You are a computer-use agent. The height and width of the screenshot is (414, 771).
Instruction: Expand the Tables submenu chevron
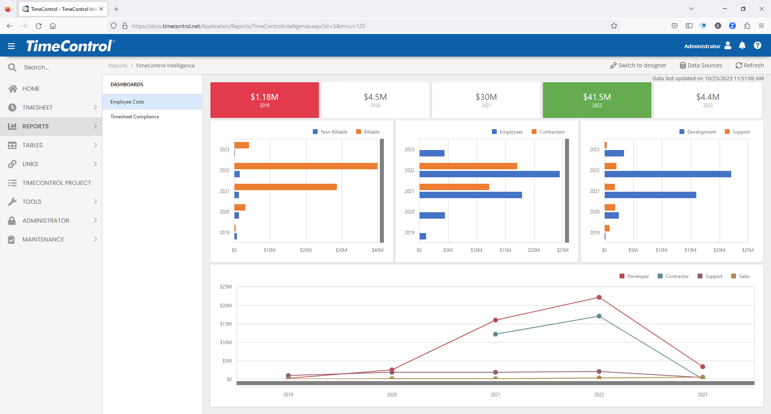95,145
